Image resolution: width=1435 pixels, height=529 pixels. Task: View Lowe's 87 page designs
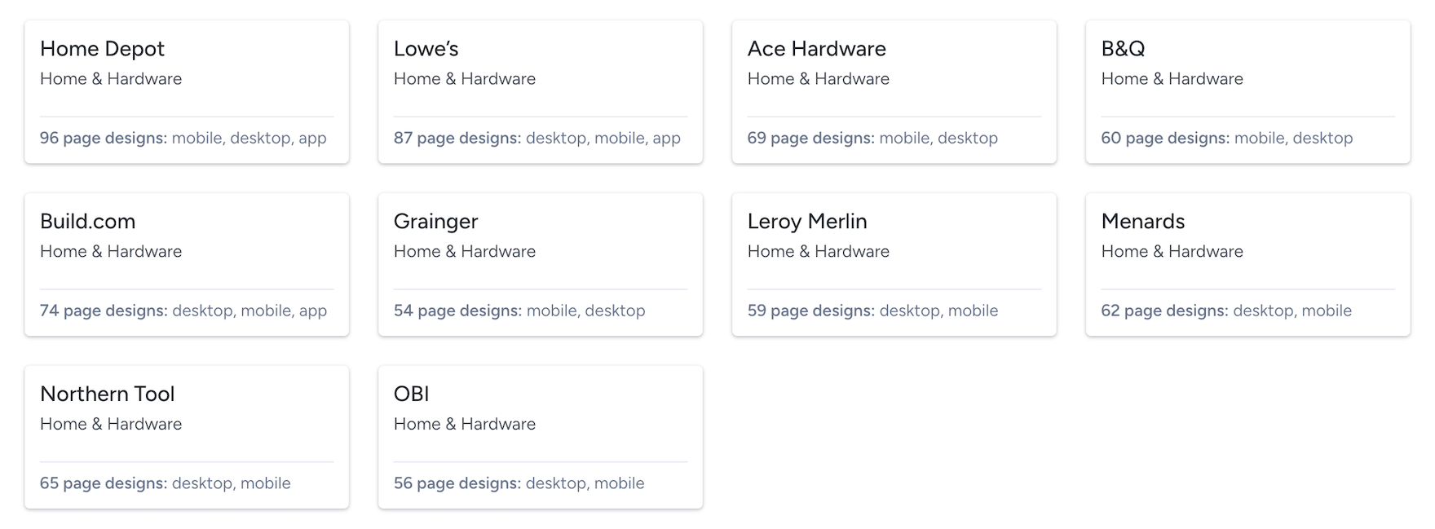(x=536, y=139)
